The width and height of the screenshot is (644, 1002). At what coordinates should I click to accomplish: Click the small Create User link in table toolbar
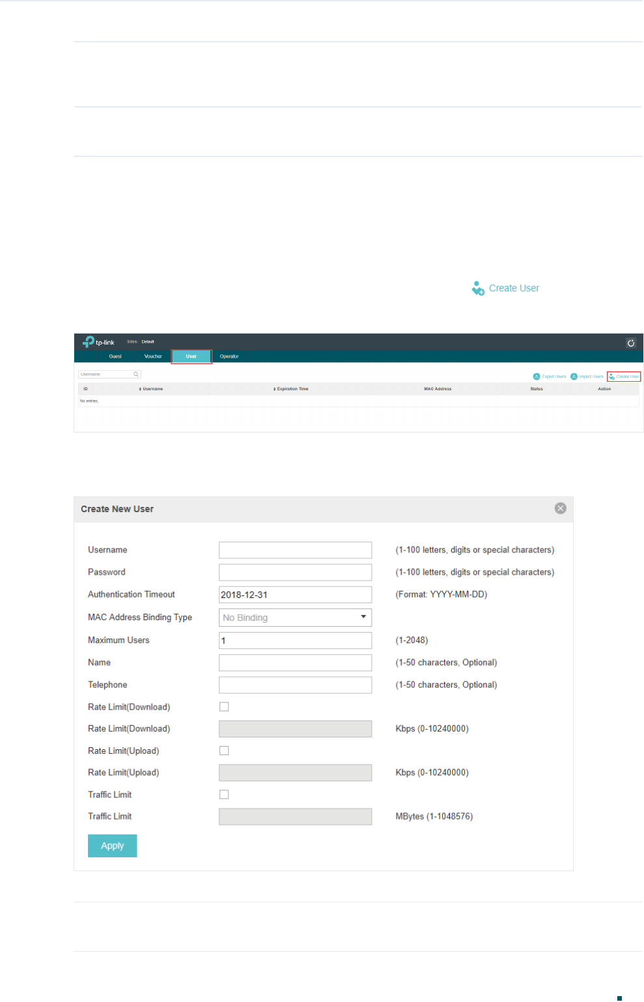[x=624, y=377]
